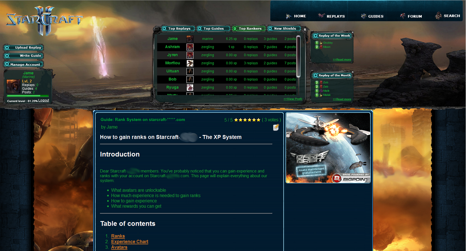
Task: Select Bob in the rankers list
Action: pos(172,79)
